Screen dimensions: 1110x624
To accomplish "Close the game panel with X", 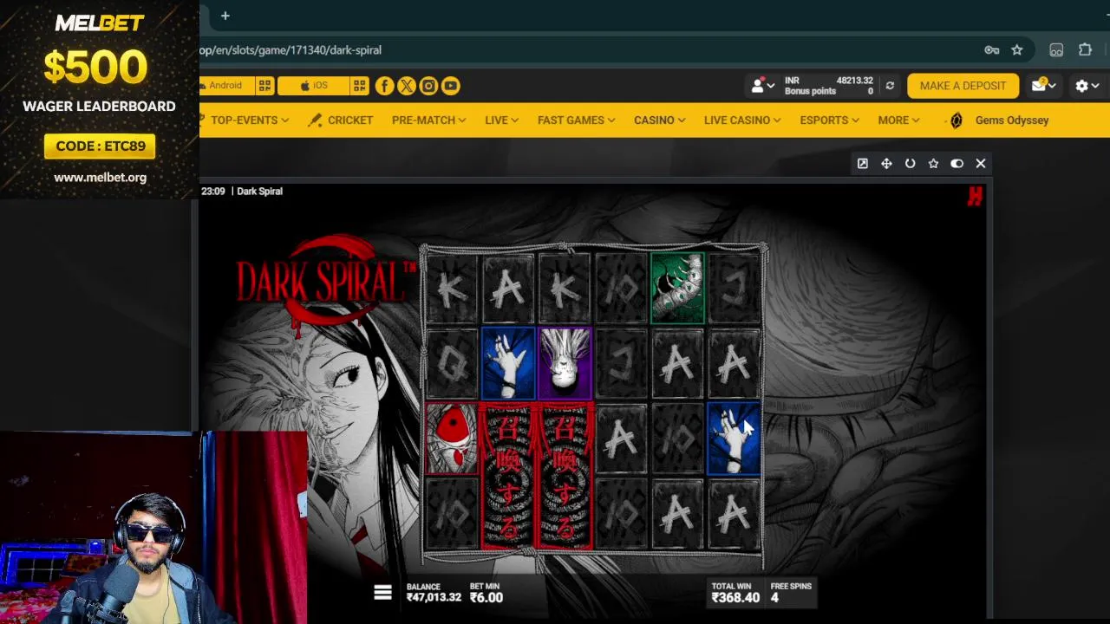I will (x=981, y=164).
